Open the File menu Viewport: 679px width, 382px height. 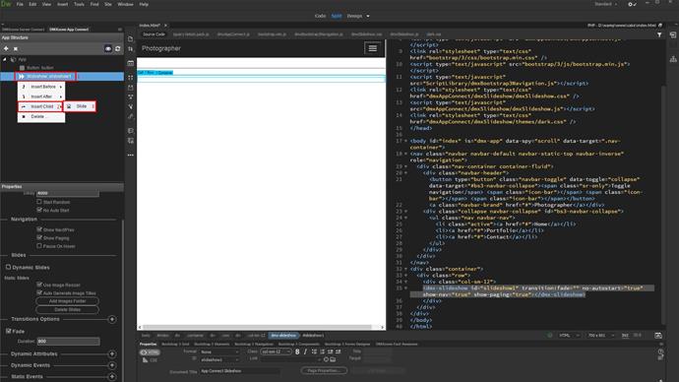[20, 4]
